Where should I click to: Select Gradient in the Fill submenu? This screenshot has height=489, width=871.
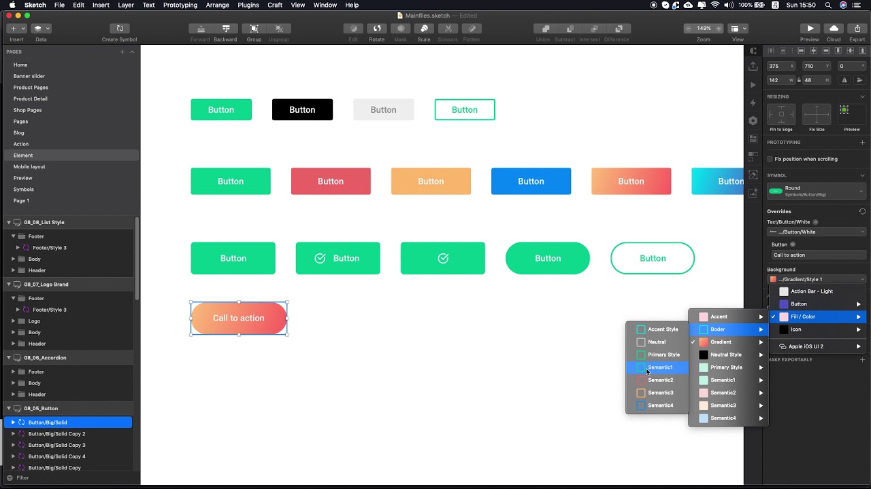[728, 342]
